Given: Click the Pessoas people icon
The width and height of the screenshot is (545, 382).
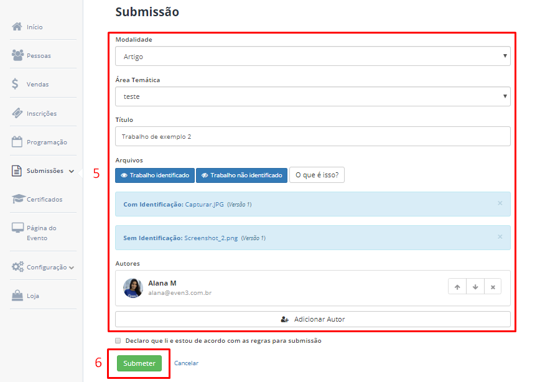Looking at the screenshot, I should point(17,55).
